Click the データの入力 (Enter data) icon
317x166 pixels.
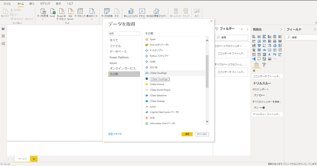pos(80,11)
